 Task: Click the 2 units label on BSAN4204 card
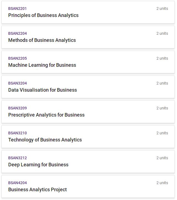pos(162,183)
